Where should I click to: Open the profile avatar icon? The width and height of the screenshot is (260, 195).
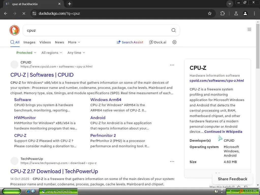(x=245, y=13)
